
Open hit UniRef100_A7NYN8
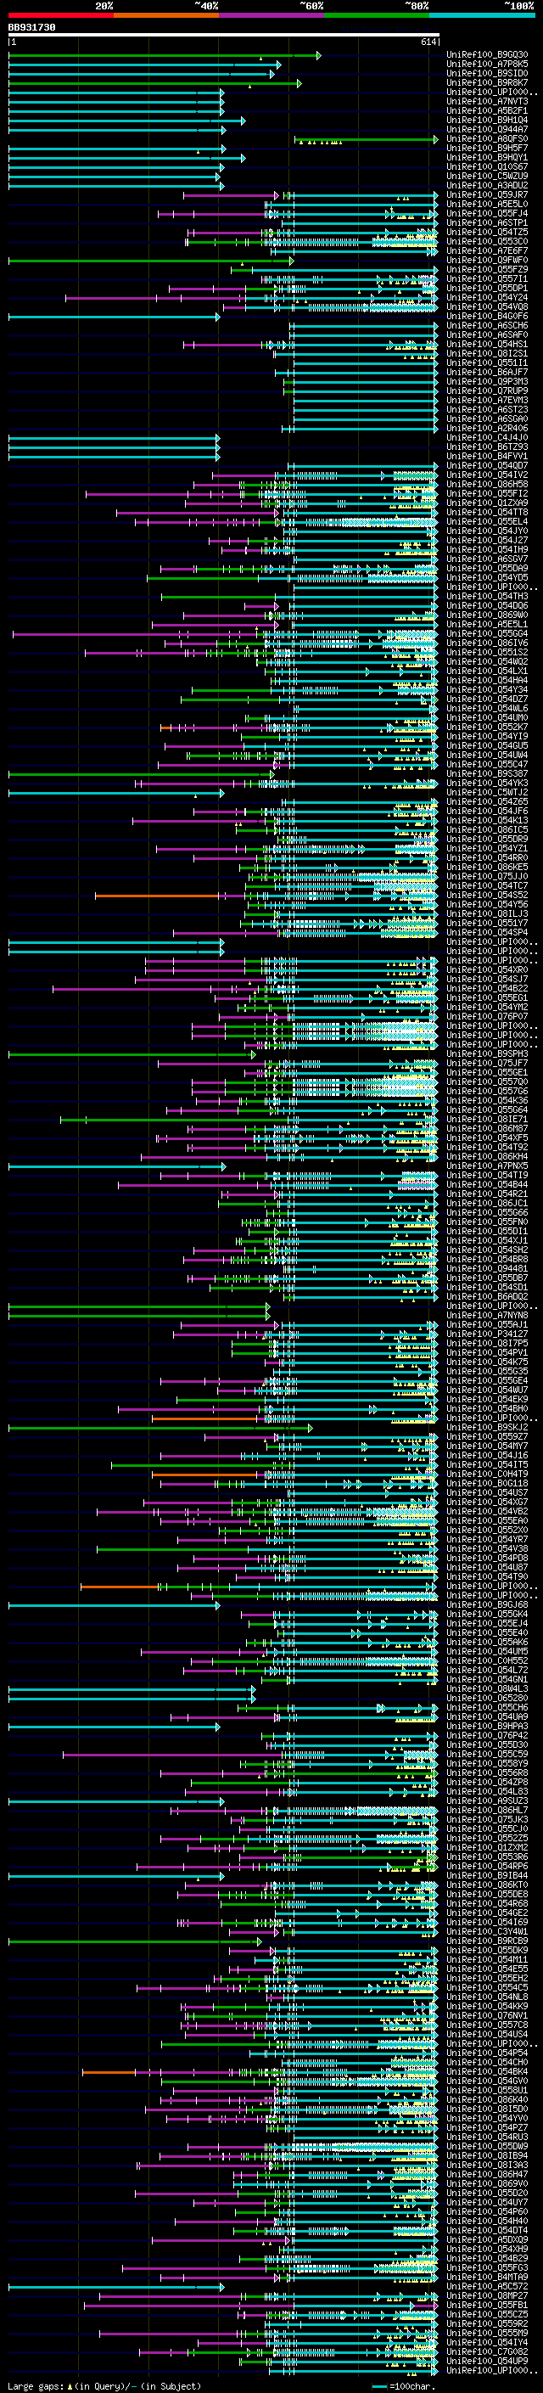pyautogui.click(x=487, y=1316)
